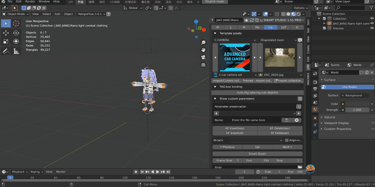
Task: Click the fake user shield icon for World
Action: pos(362,72)
